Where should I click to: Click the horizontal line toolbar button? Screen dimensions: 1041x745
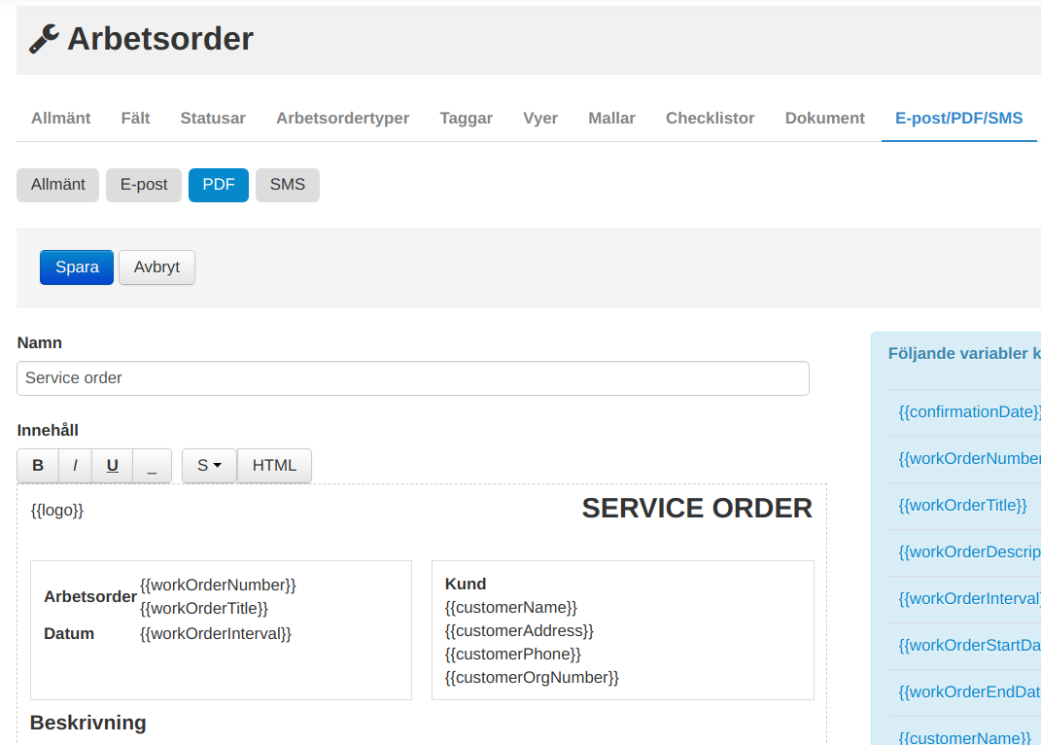pyautogui.click(x=152, y=466)
